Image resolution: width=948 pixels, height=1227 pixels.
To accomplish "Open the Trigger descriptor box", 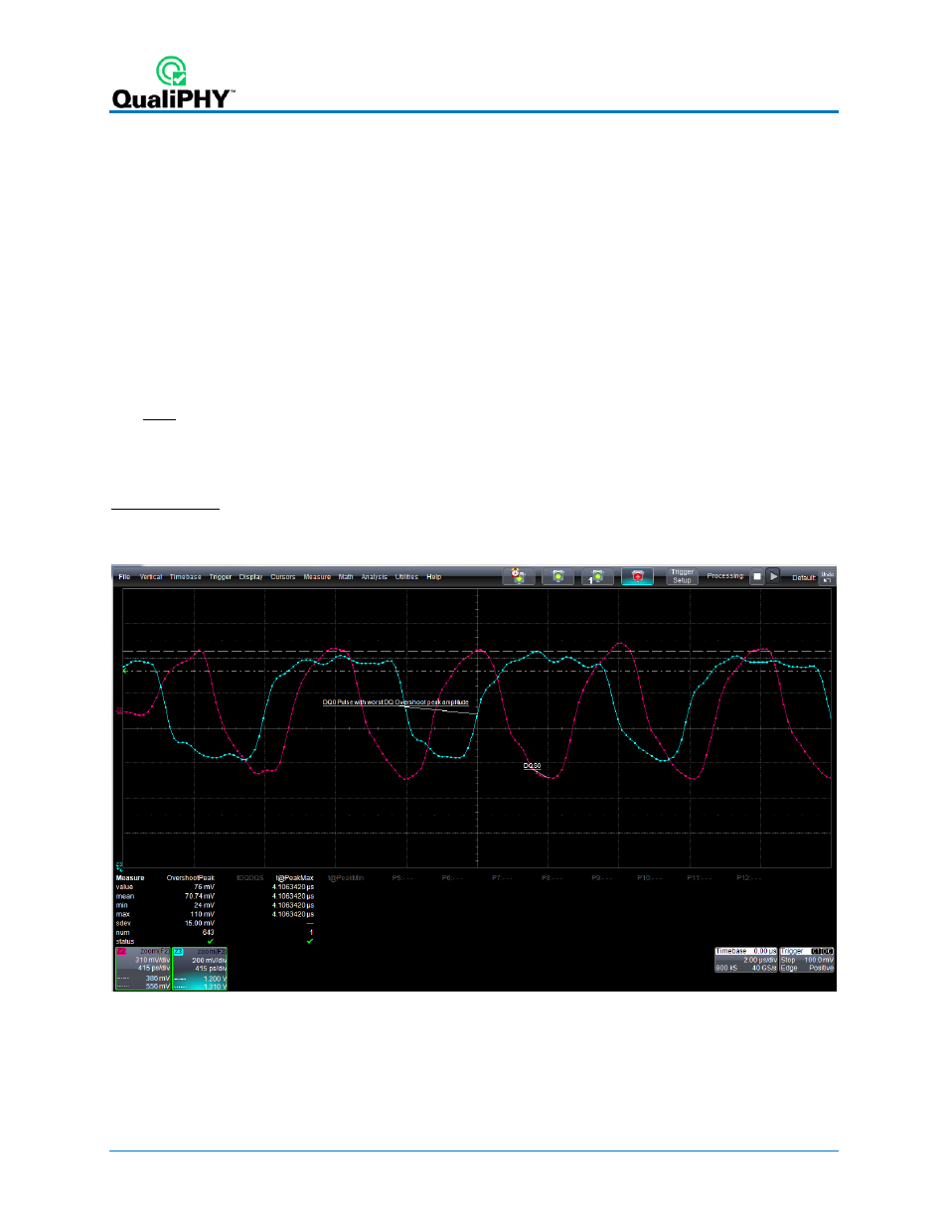I will click(x=807, y=960).
